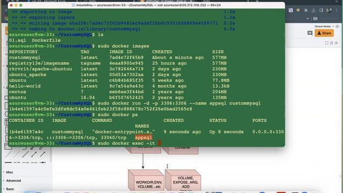Open the browser Downloads icon
Viewport: 343px width, 193px height.
click(x=314, y=10)
